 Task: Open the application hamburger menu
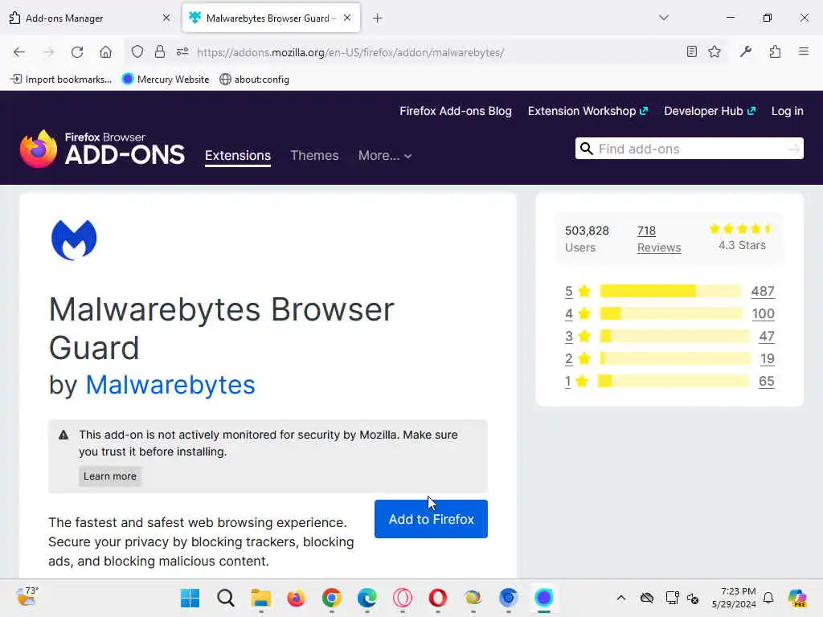coord(804,51)
